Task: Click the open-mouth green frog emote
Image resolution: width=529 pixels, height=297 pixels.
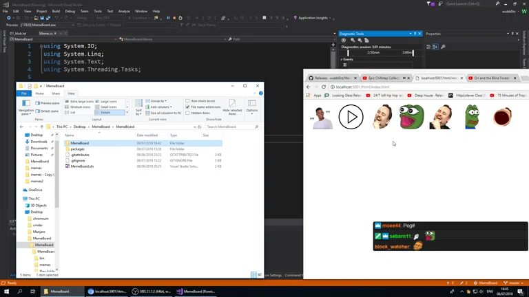Action: [x=411, y=117]
